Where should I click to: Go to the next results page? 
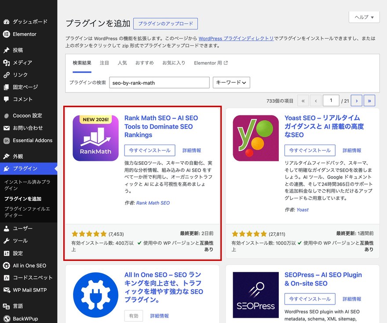(x=356, y=100)
